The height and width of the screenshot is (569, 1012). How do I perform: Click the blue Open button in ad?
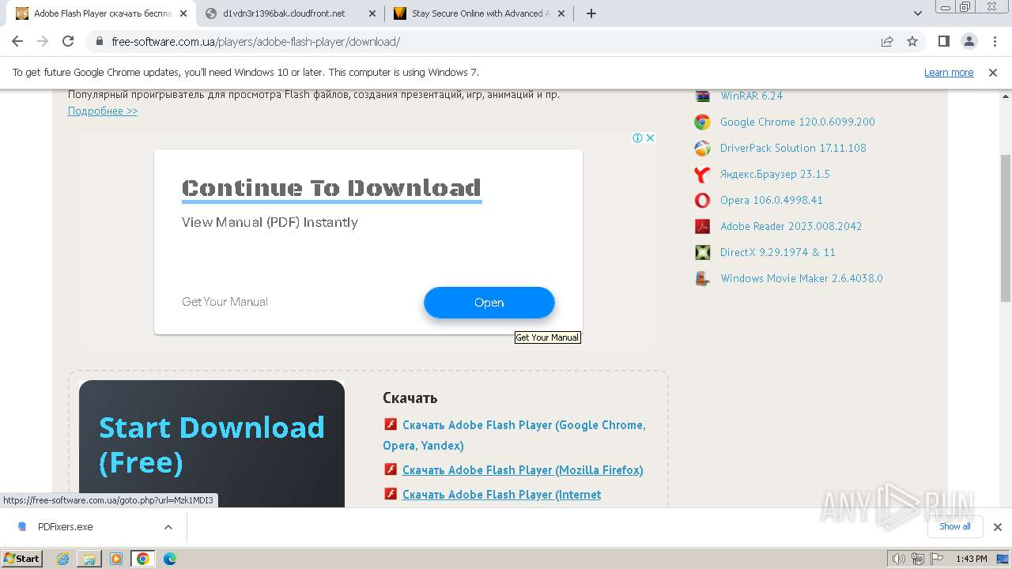click(489, 303)
